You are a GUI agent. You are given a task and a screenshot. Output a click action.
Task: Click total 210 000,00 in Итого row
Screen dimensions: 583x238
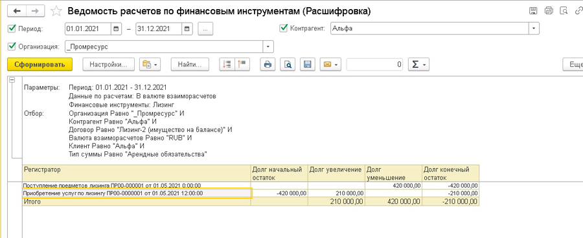(x=336, y=202)
